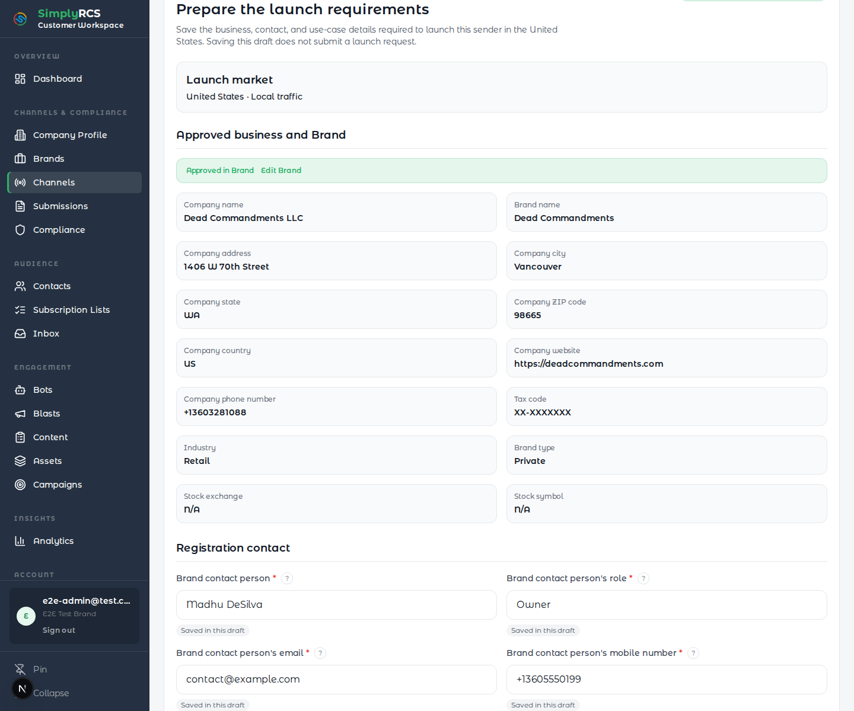Screen dimensions: 854x711
Task: Edit the contact mobile number field
Action: coord(667,680)
